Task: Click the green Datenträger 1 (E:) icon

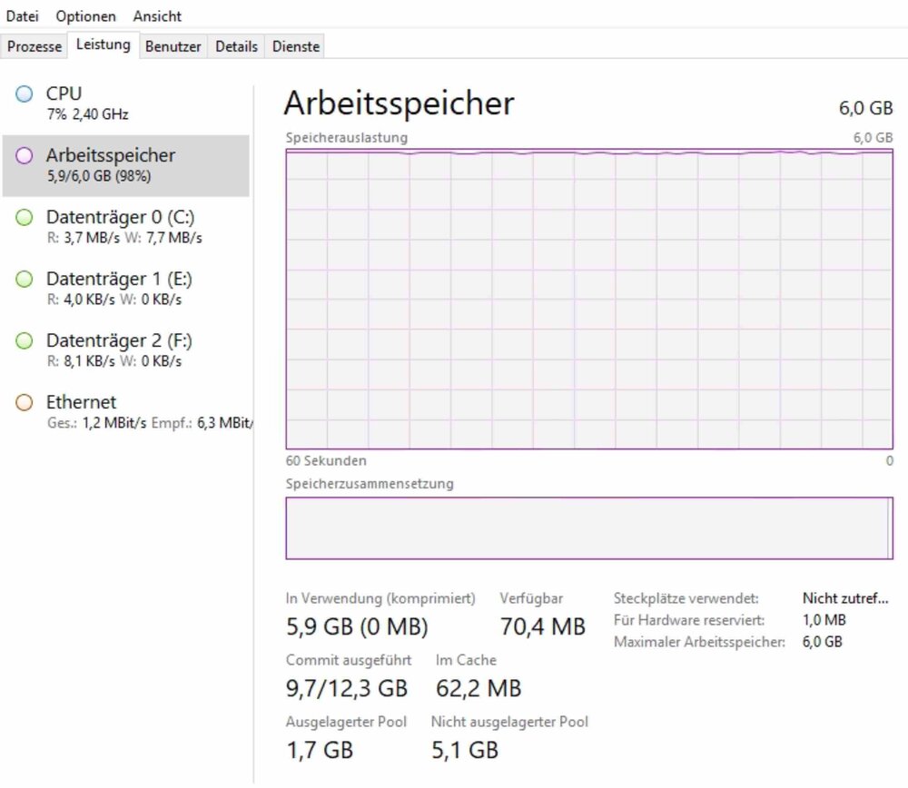Action: click(25, 279)
